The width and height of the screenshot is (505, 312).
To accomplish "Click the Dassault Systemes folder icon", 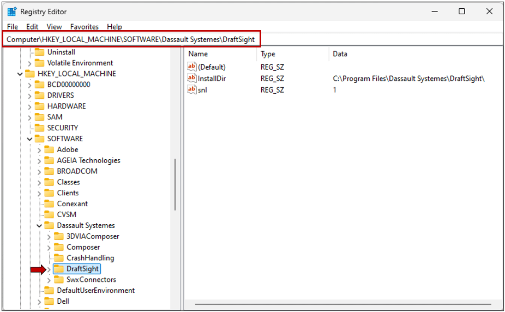I will pyautogui.click(x=49, y=225).
